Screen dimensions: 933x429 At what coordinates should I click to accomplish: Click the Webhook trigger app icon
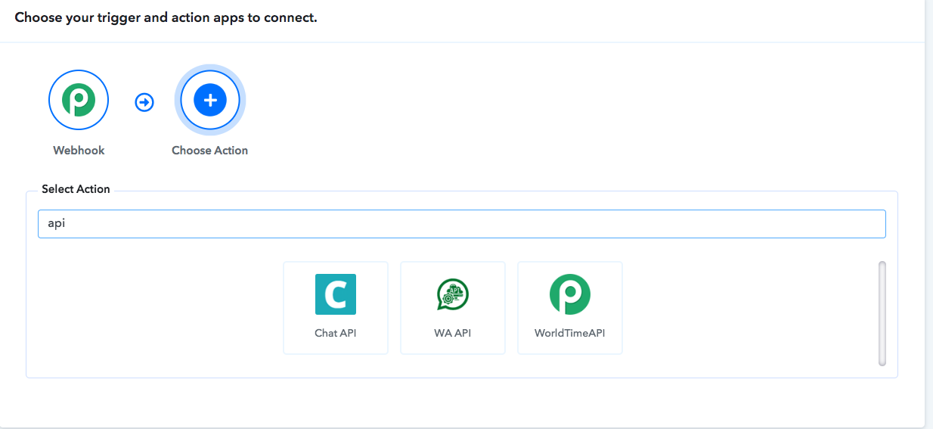(79, 101)
